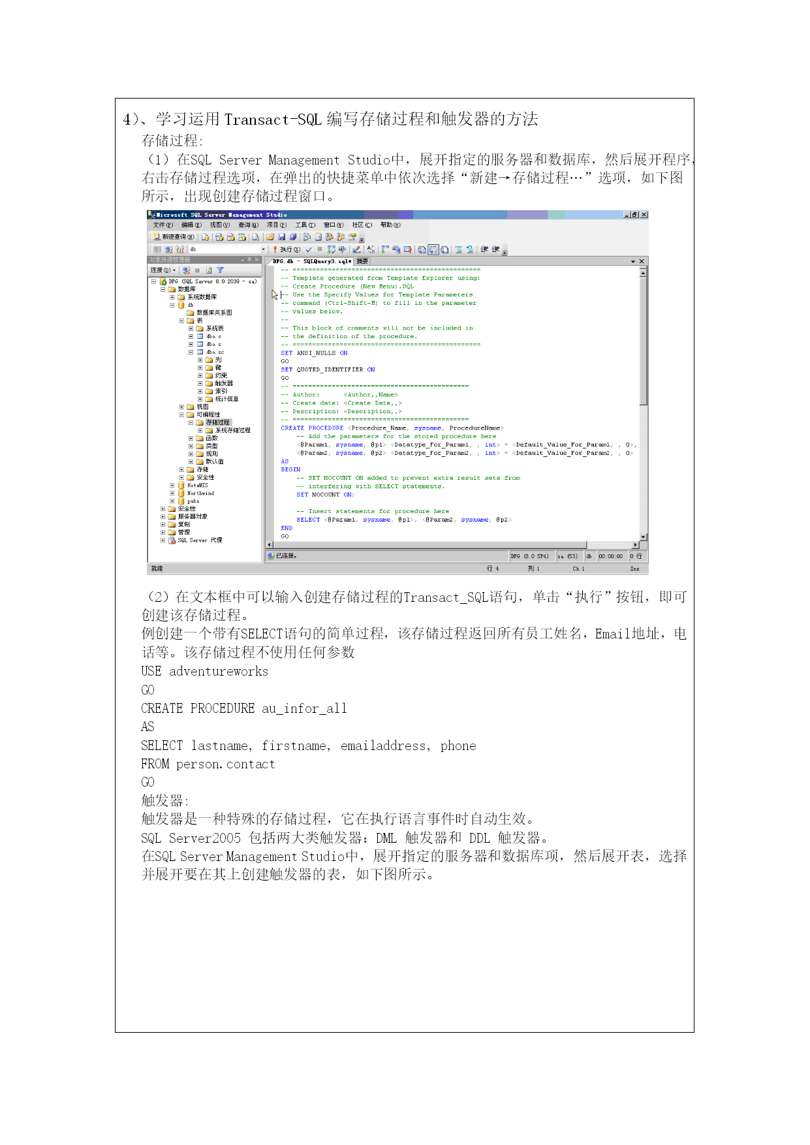Click the 新建查询 (New Query) toolbar button
This screenshot has height=1145, width=810.
click(174, 237)
